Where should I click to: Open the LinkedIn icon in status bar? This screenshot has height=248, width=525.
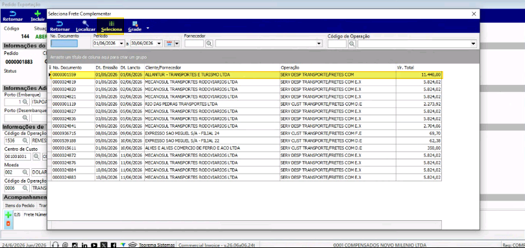(x=84, y=245)
